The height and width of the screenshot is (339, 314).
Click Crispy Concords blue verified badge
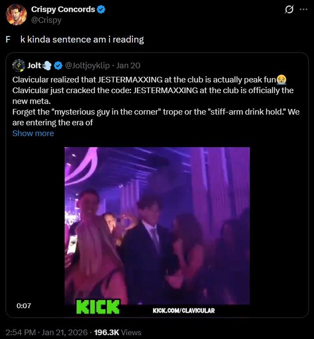click(100, 9)
